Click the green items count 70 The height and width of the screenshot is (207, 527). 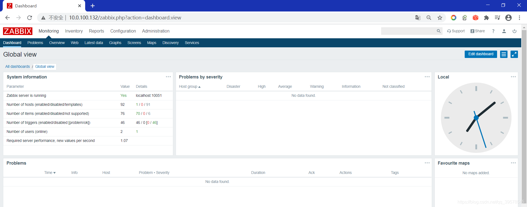coord(138,113)
